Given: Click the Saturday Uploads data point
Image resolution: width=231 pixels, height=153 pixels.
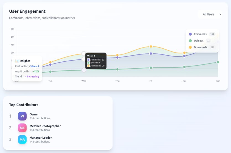Looking at the screenshot, I should [x=185, y=67].
